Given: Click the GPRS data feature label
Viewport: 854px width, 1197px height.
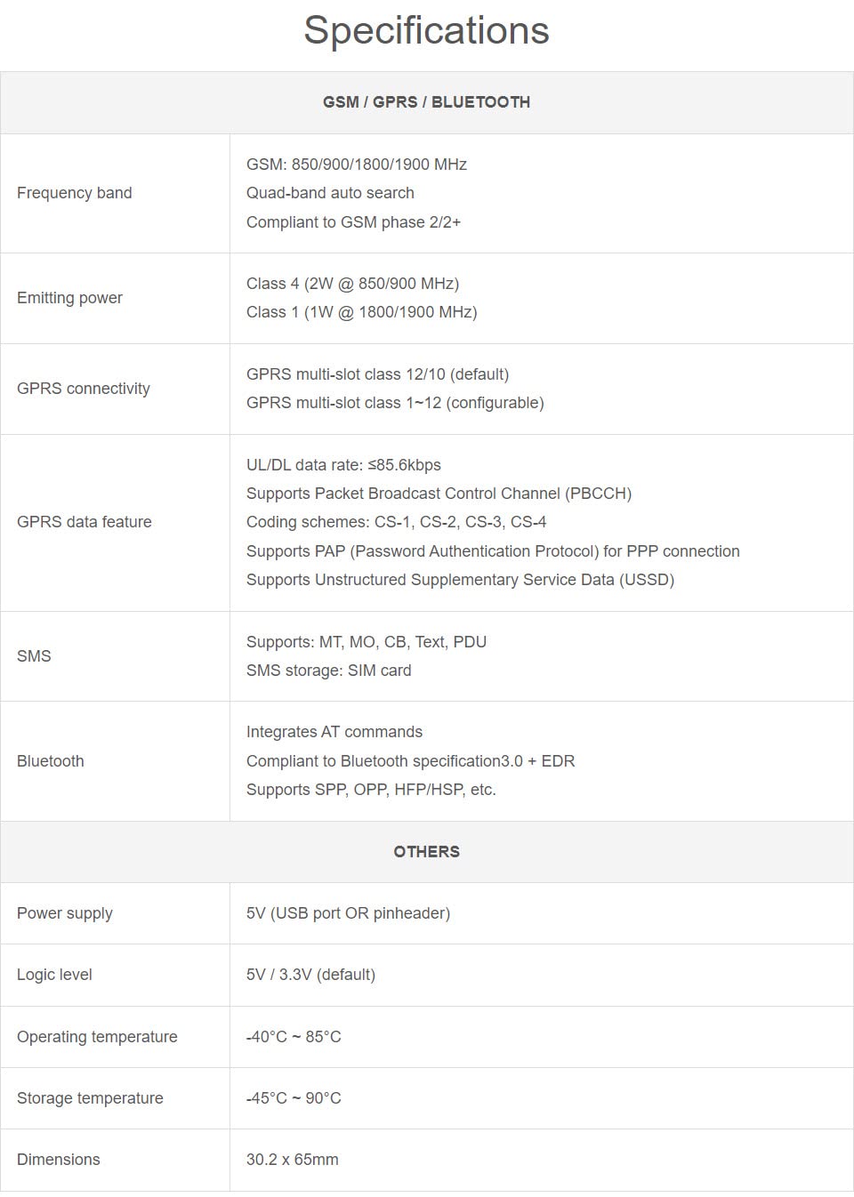Looking at the screenshot, I should [x=84, y=522].
